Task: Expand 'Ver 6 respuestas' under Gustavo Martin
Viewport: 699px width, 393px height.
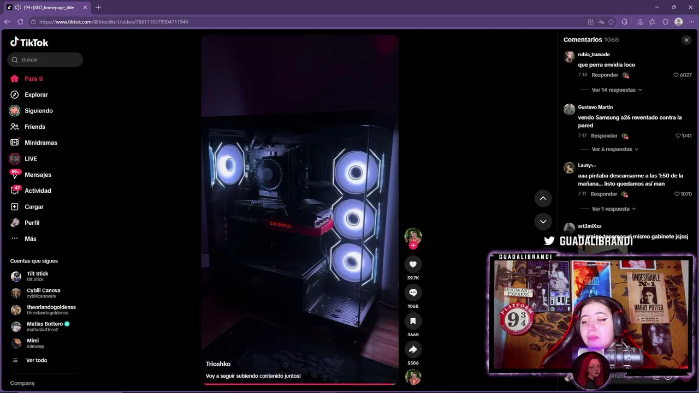Action: point(615,149)
